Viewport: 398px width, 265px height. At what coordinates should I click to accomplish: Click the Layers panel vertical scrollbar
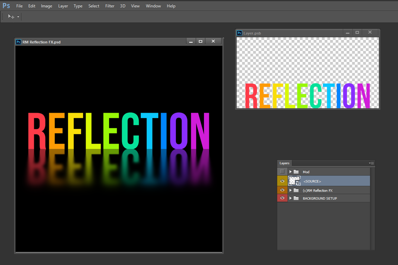coord(372,208)
